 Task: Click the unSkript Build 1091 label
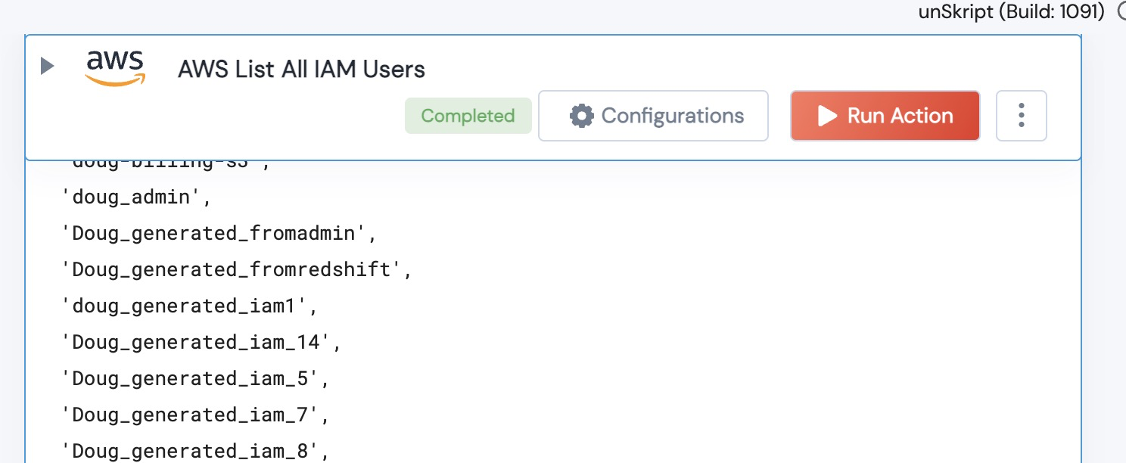1011,12
